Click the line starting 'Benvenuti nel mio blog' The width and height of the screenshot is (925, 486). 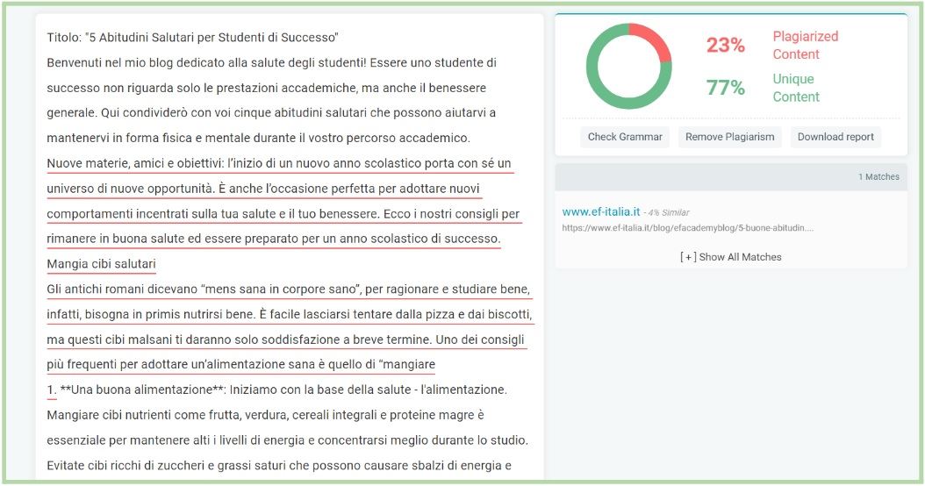271,62
